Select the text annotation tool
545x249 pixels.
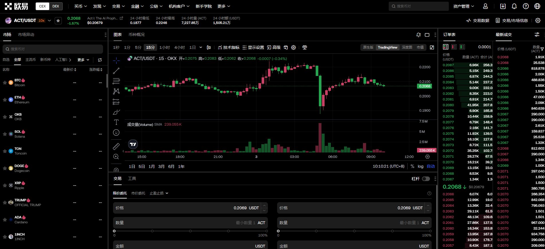pos(116,122)
